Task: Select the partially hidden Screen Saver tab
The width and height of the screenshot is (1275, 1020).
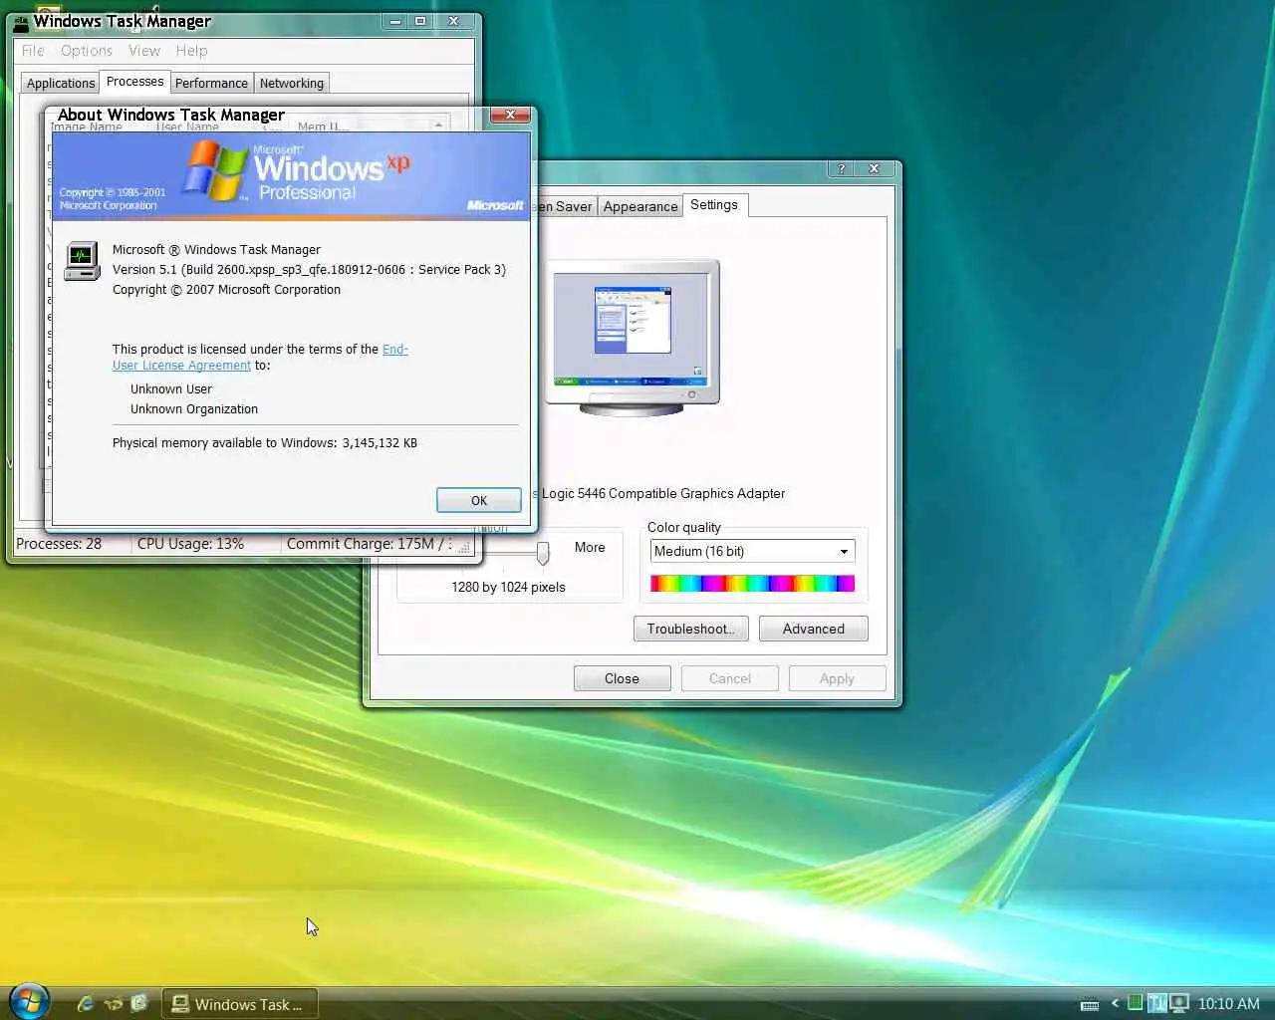Action: [567, 206]
